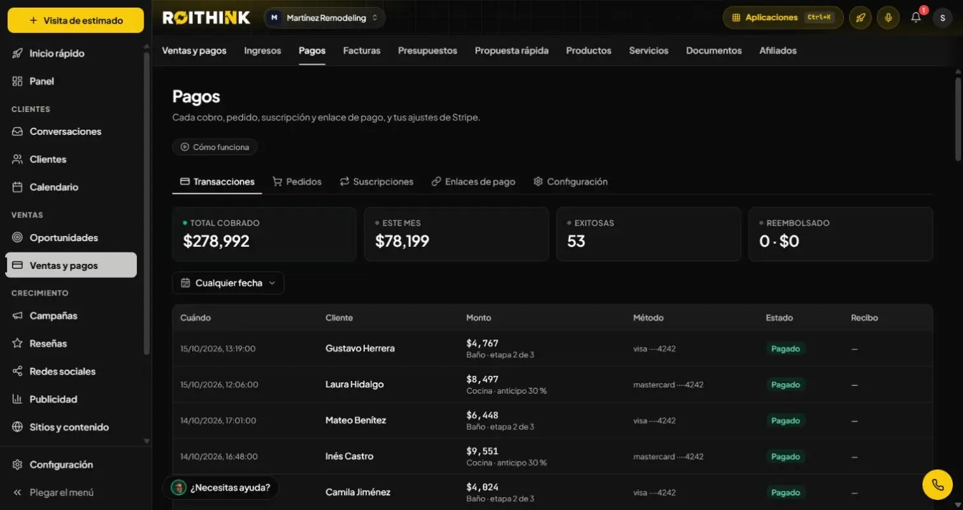Click client name Gustavo Herrera
This screenshot has height=510, width=963.
pyautogui.click(x=360, y=348)
